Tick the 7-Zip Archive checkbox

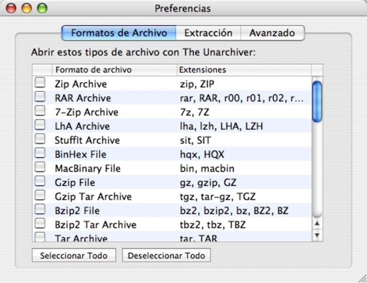click(x=41, y=111)
